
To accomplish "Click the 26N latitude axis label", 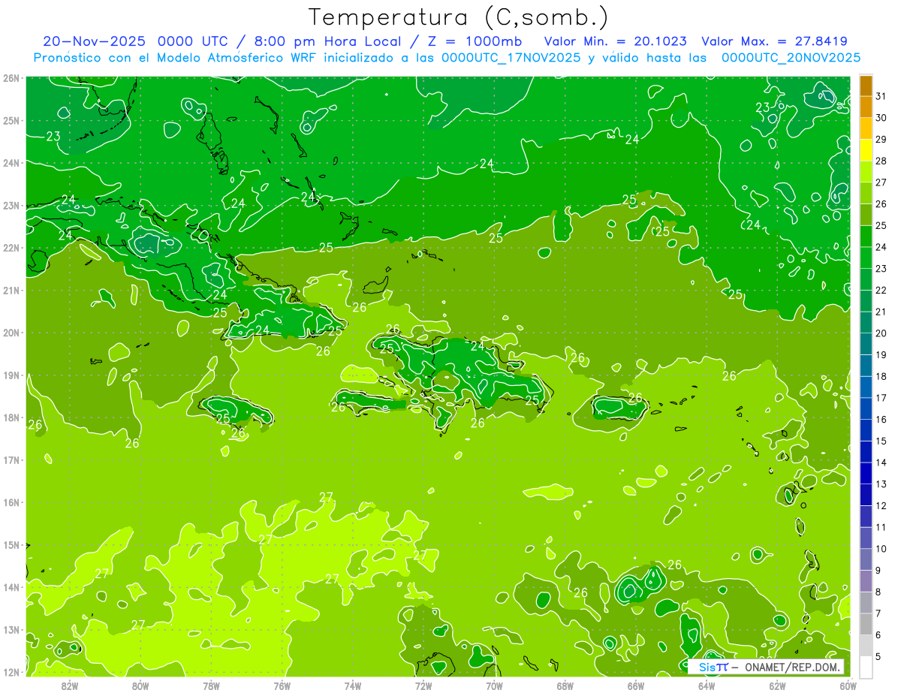I will [11, 78].
